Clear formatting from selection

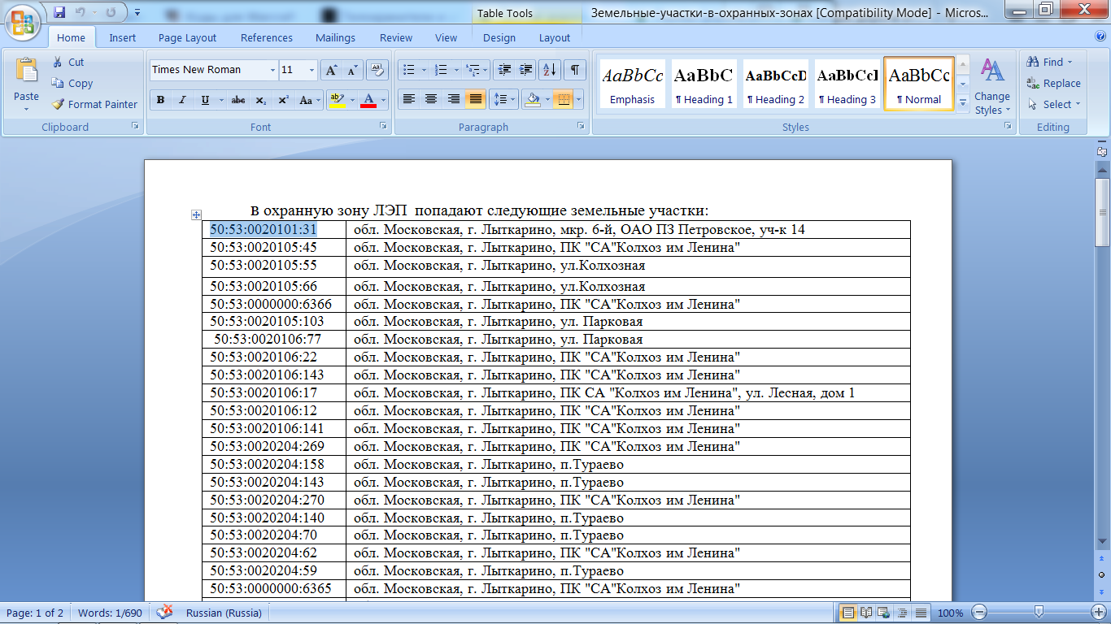(x=377, y=70)
